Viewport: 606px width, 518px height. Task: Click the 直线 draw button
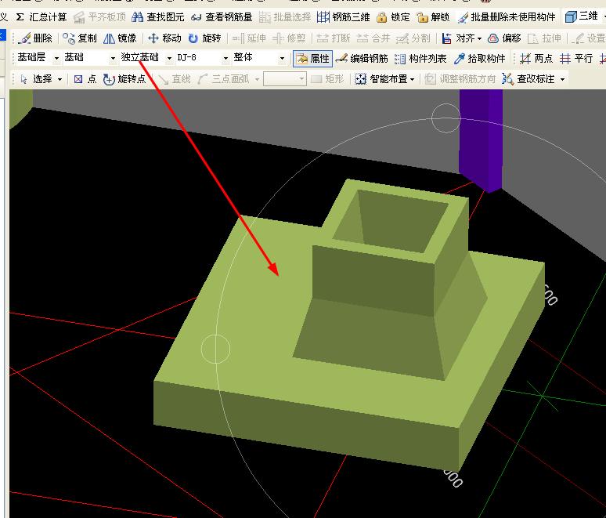click(x=175, y=79)
